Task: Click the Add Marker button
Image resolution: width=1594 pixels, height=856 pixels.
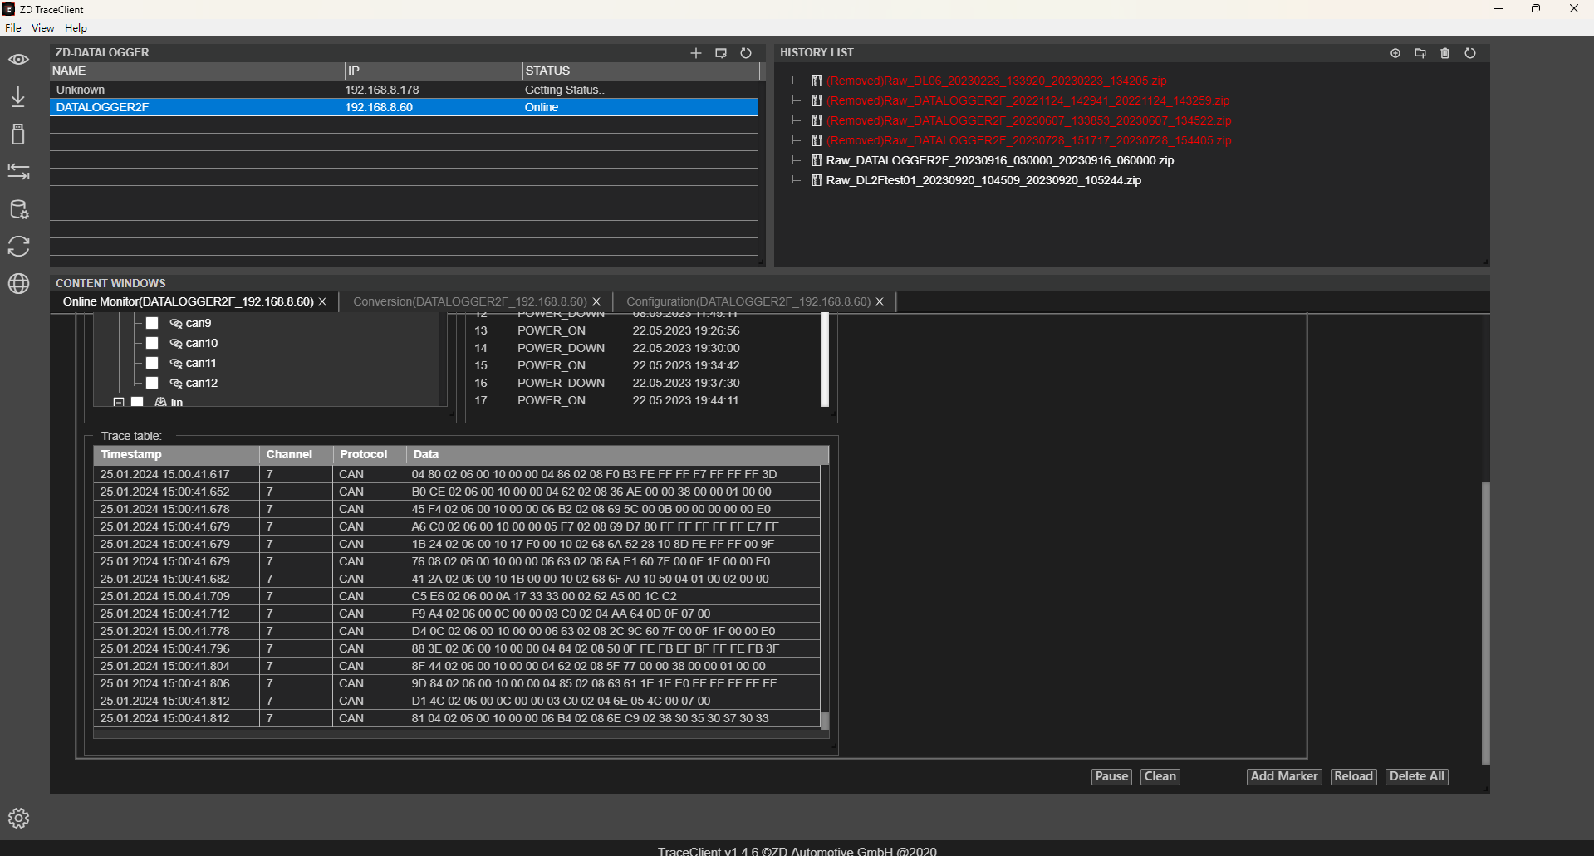Action: click(1283, 776)
